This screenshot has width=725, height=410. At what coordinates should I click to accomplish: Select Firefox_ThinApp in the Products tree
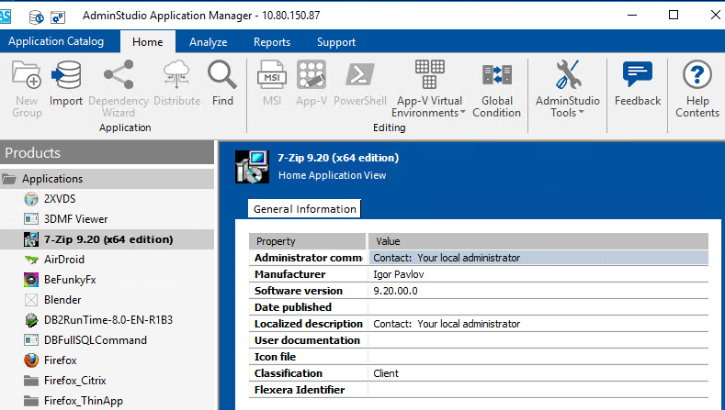(x=84, y=401)
